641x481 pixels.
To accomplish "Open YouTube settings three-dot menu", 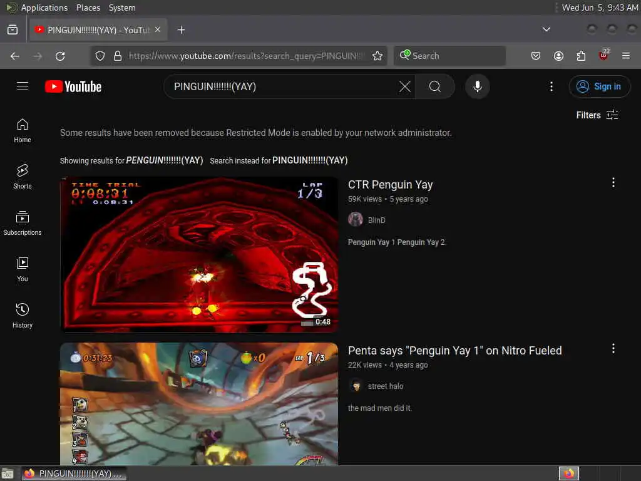I will 551,86.
